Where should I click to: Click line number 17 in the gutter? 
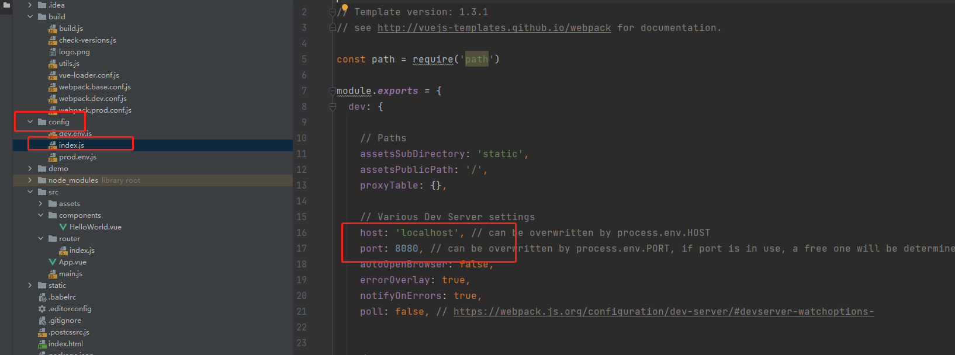click(302, 249)
